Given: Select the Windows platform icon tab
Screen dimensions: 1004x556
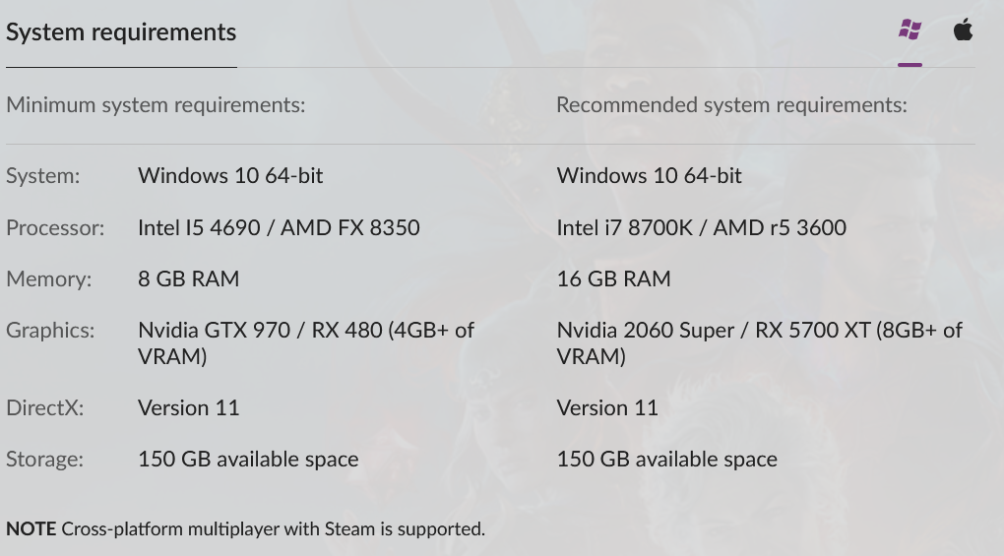Looking at the screenshot, I should (910, 31).
